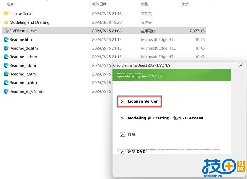247x179 pixels.
Task: Click the License Server folder icon
Action: click(x=6, y=14)
